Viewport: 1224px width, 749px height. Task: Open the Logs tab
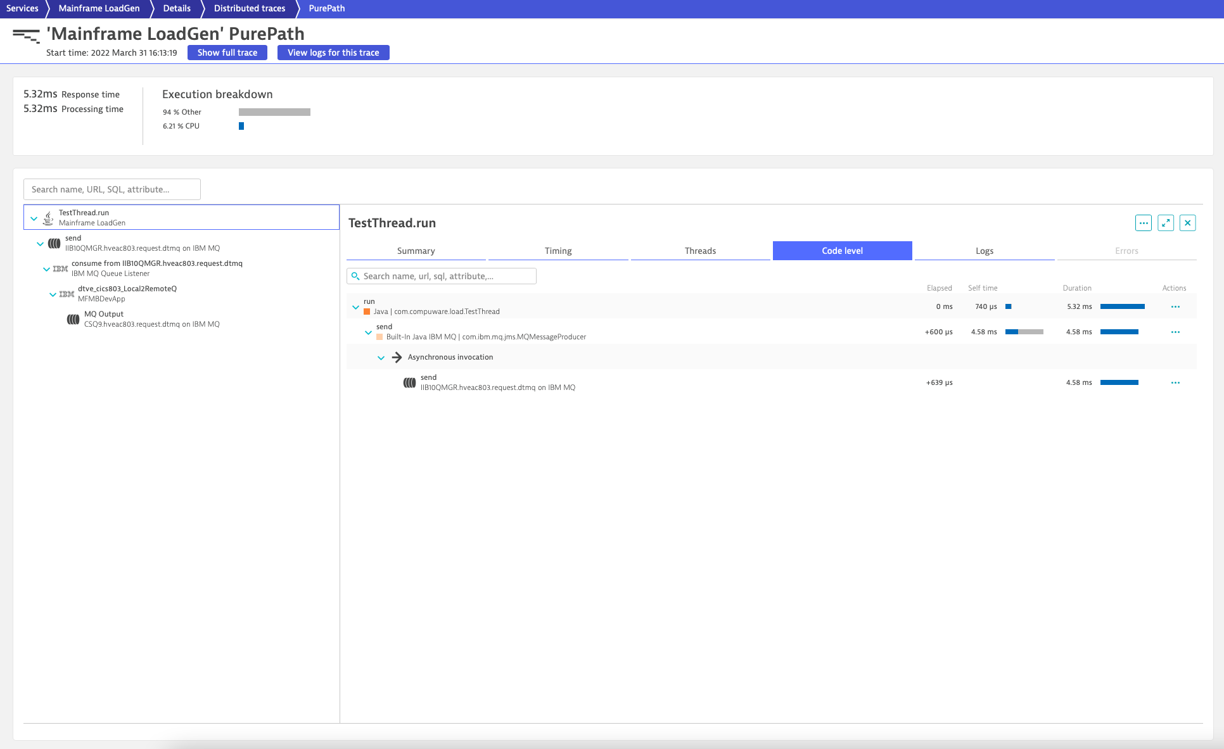(985, 251)
